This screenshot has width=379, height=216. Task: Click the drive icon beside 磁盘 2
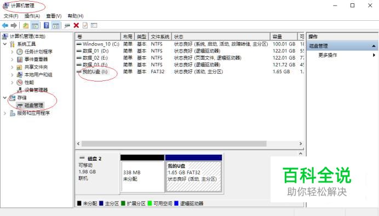pyautogui.click(x=82, y=158)
